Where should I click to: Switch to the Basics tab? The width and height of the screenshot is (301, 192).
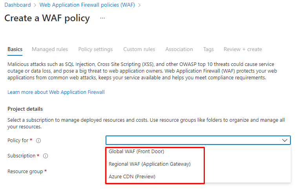[15, 49]
